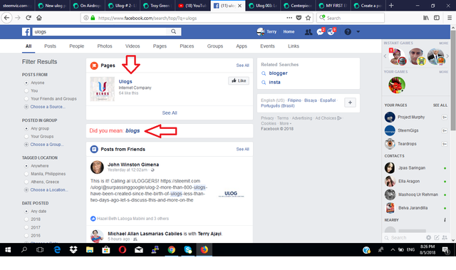The image size is (456, 270).
Task: Click plus button to add language
Action: (350, 103)
